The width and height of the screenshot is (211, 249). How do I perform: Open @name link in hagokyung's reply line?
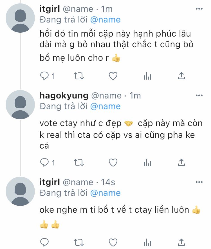click(105, 106)
